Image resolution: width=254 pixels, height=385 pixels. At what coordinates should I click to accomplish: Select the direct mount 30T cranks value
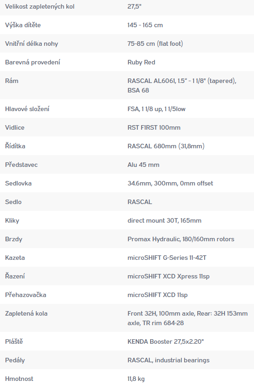(x=164, y=220)
